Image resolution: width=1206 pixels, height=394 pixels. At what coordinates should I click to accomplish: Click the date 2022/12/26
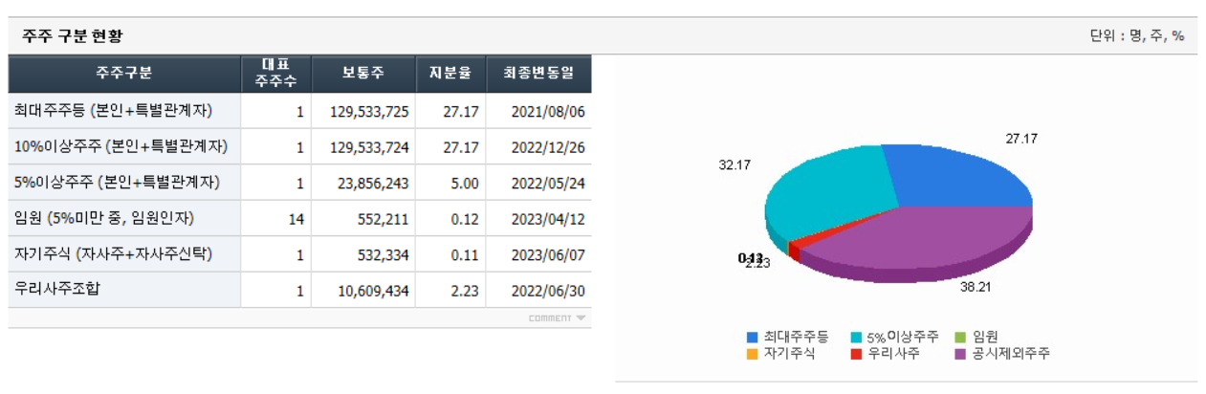point(549,147)
